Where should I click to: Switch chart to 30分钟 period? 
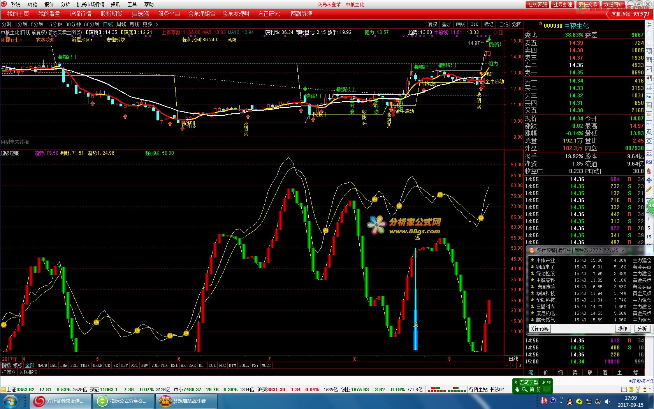coord(73,24)
